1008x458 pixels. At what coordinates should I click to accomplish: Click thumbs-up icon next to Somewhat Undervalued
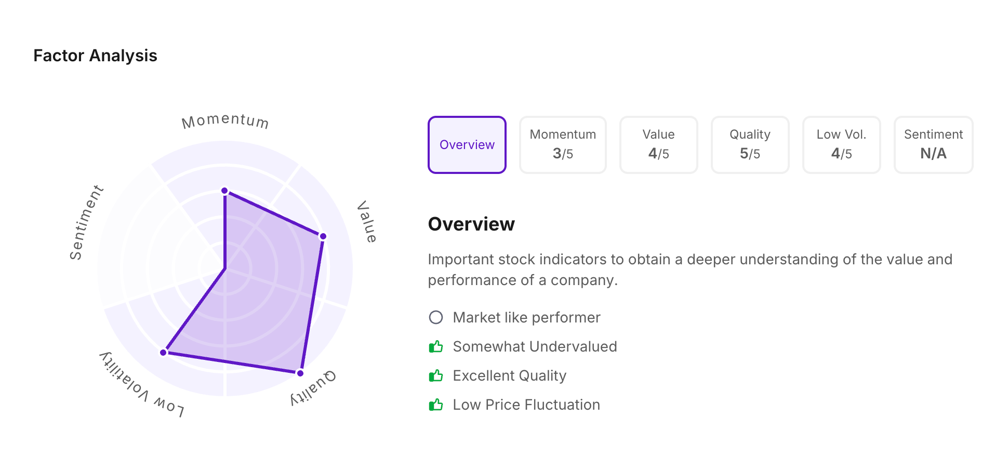[x=436, y=346]
